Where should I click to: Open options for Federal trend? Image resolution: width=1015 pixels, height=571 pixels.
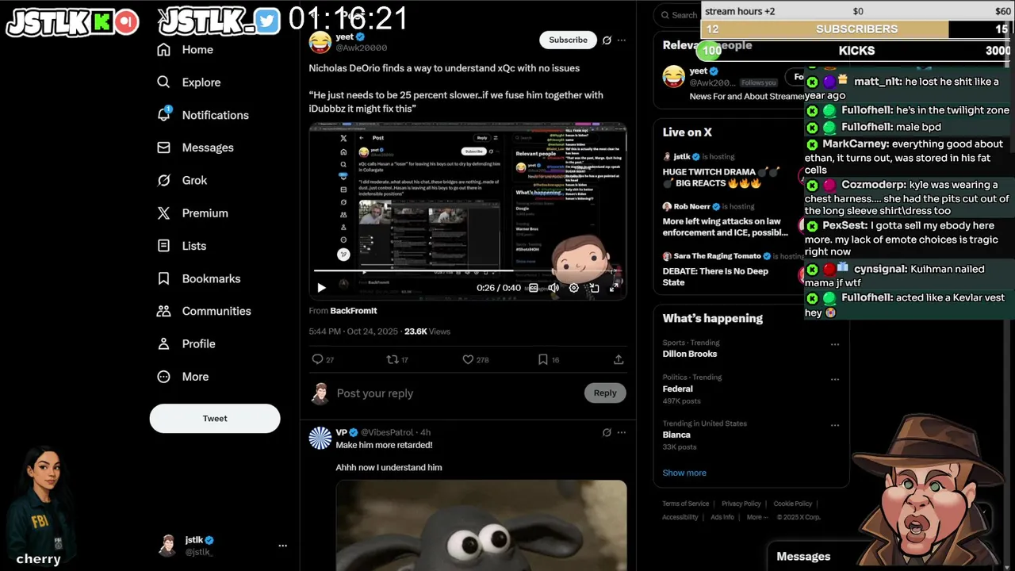[x=835, y=378]
